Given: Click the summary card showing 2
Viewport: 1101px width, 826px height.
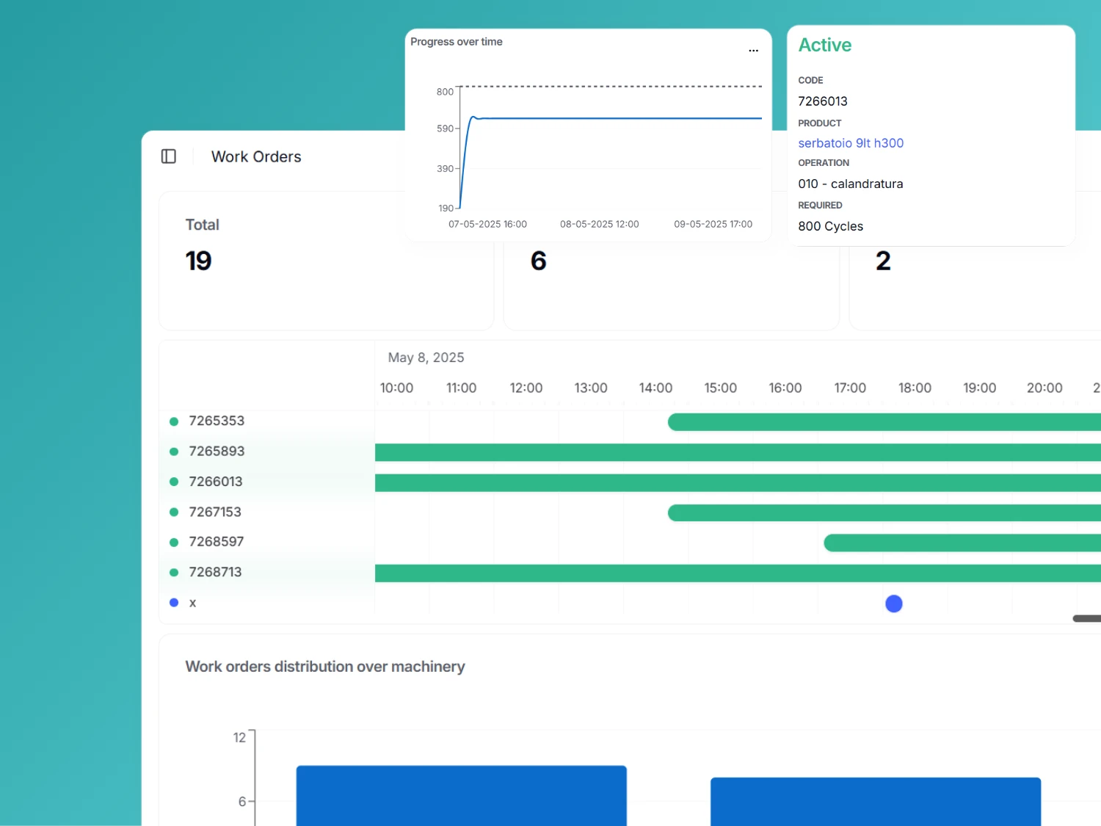Looking at the screenshot, I should point(975,288).
